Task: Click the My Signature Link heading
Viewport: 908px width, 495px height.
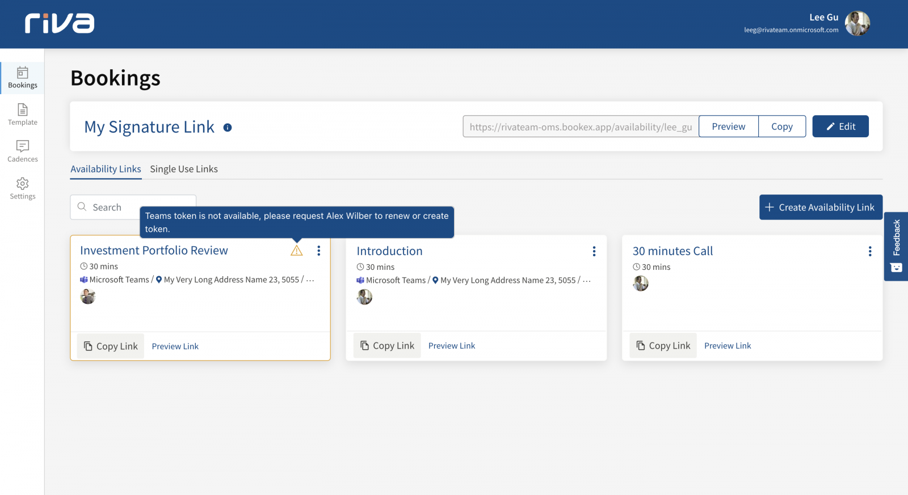Action: point(149,127)
